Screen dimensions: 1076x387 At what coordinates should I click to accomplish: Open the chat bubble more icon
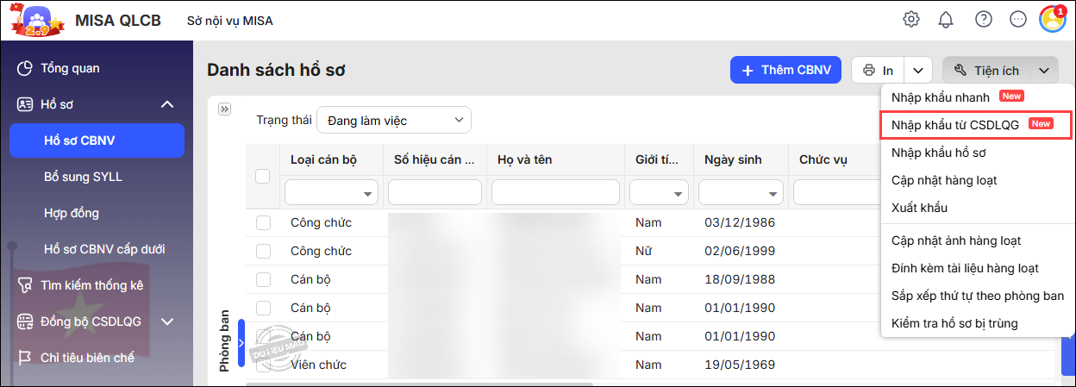coord(1018,20)
